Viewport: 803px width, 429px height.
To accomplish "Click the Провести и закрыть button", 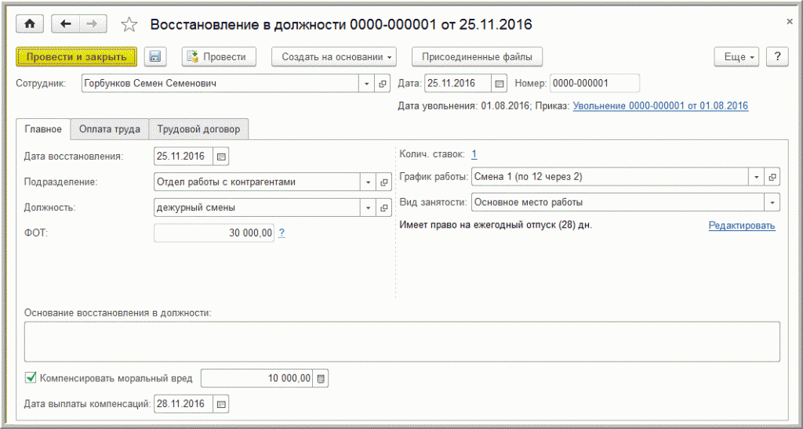I will [76, 57].
